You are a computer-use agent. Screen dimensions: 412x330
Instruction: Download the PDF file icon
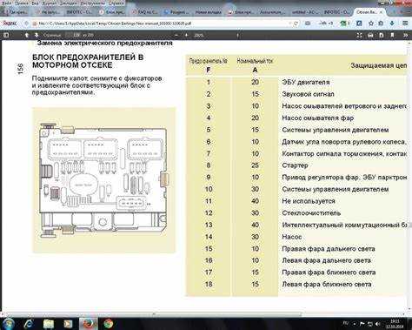click(x=382, y=35)
